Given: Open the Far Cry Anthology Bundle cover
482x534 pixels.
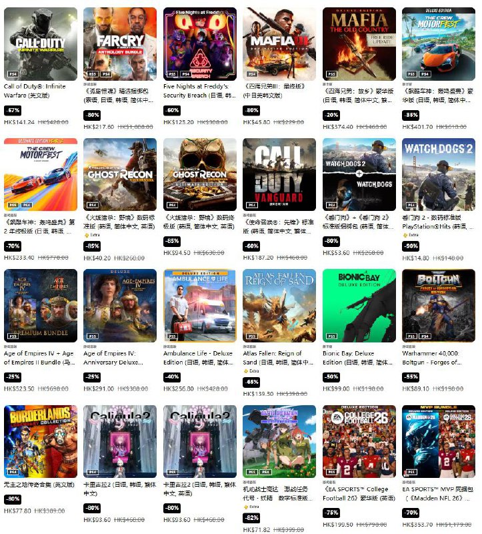Looking at the screenshot, I should 120,44.
